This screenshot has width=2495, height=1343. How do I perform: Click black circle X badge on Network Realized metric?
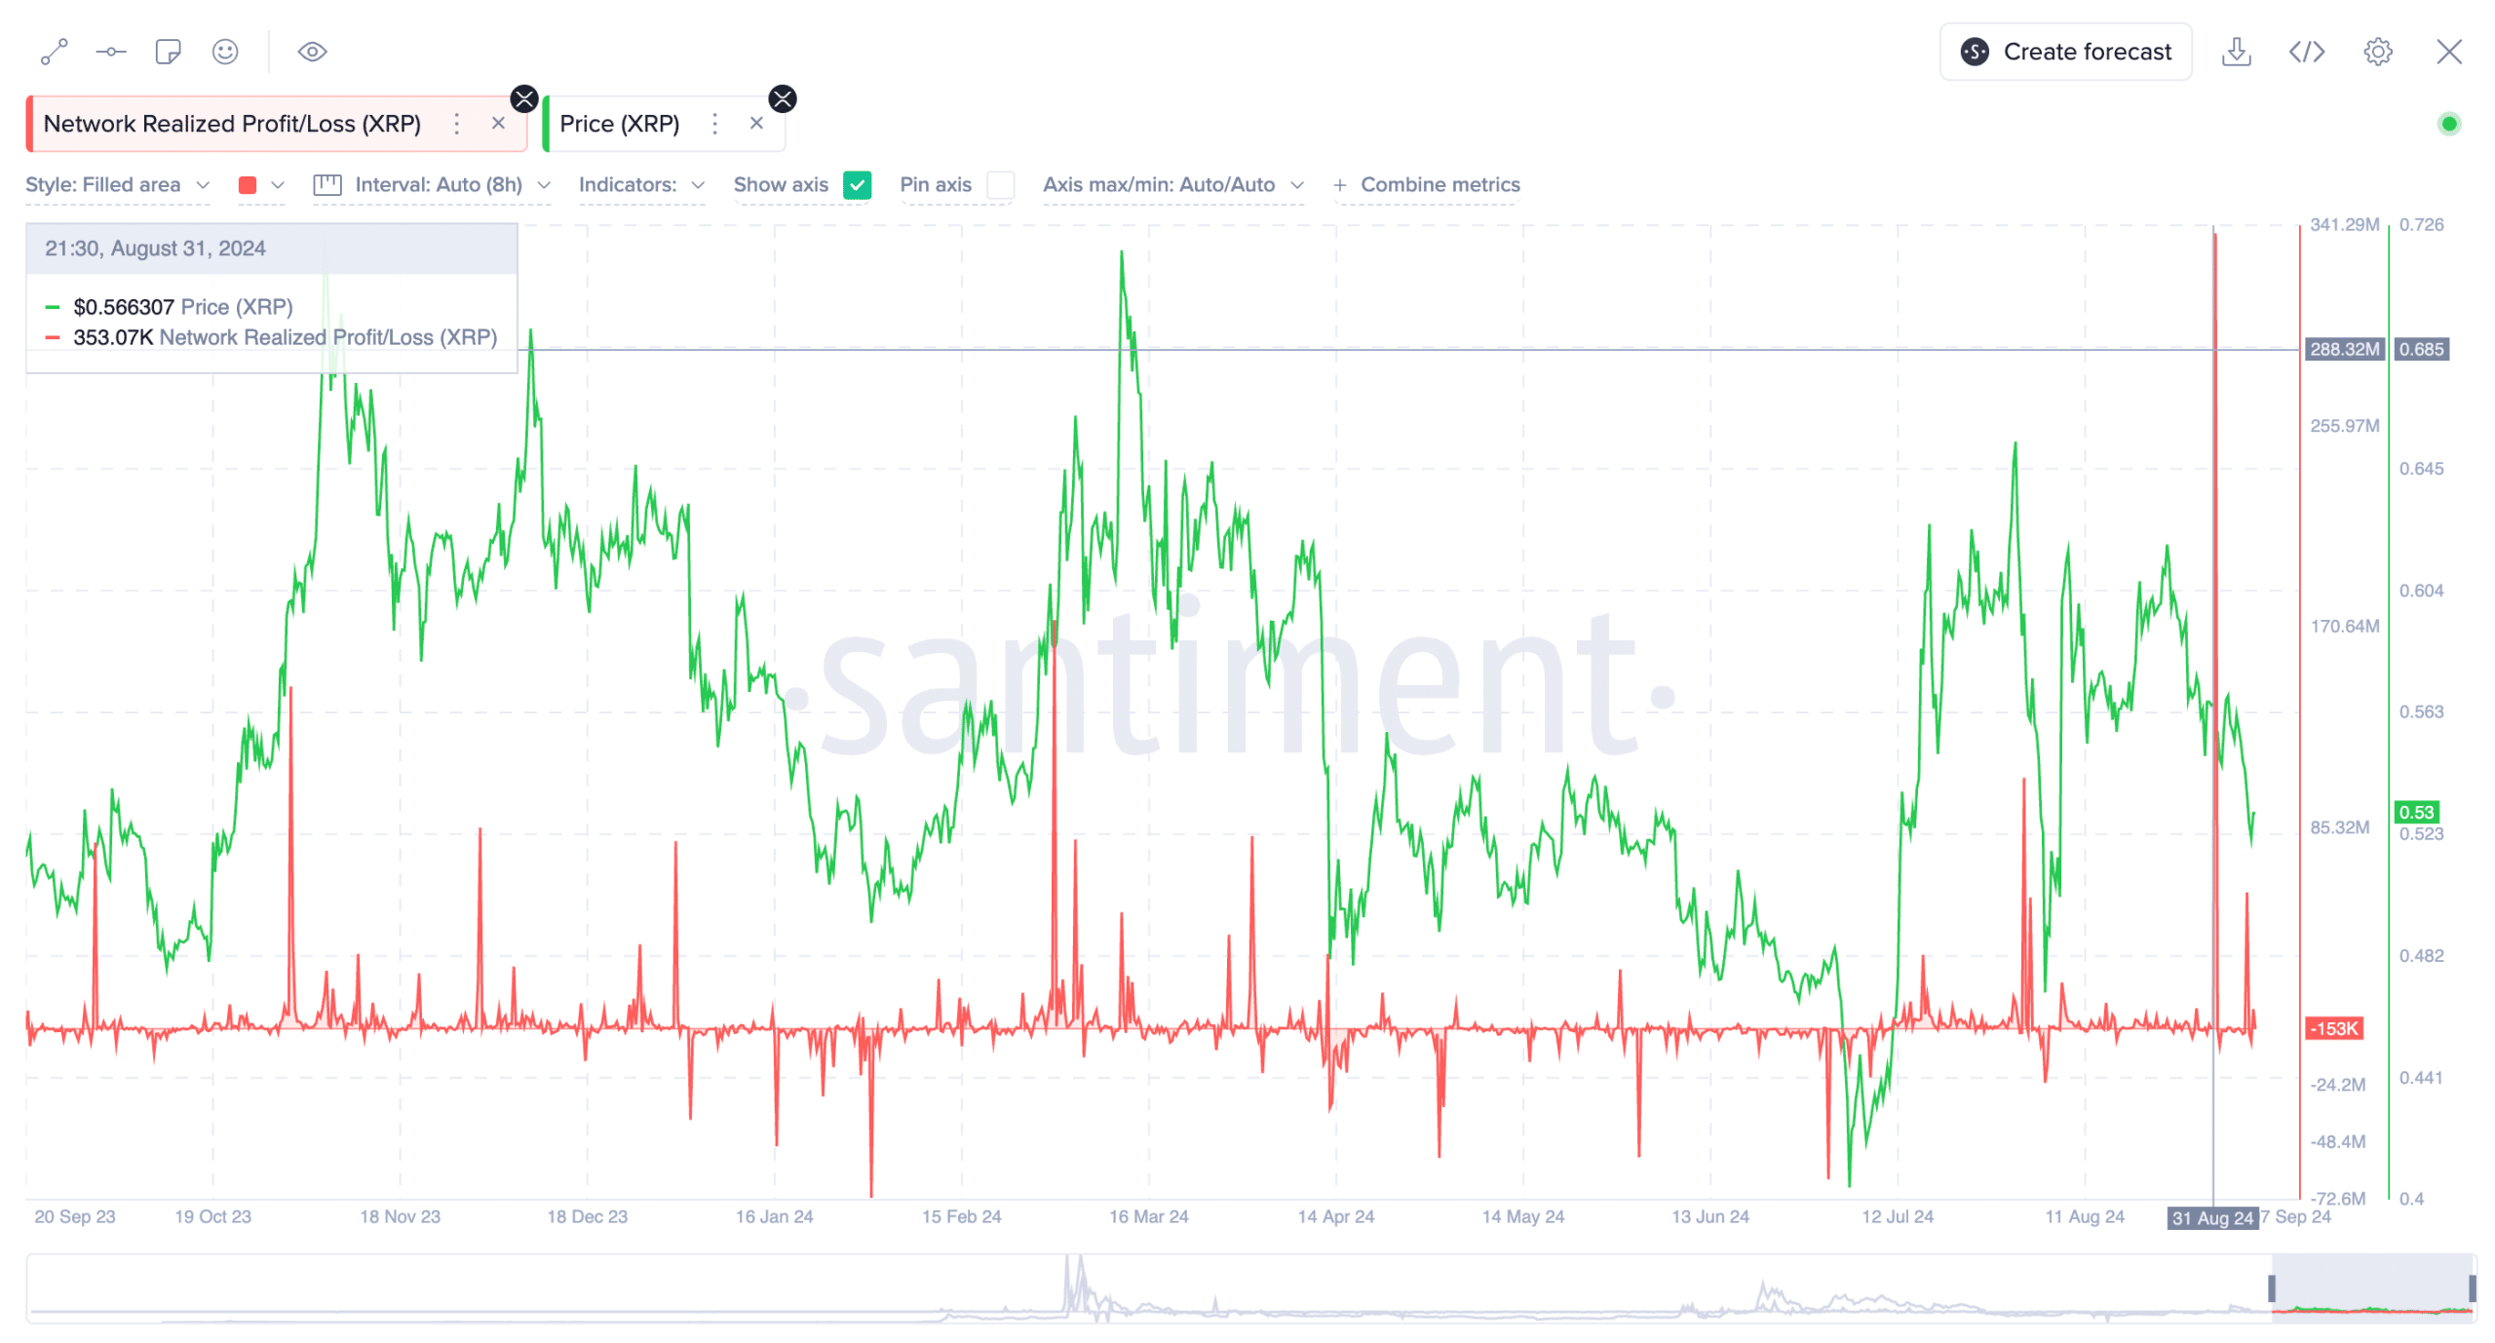(x=524, y=98)
